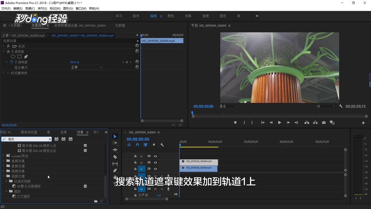Viewport: 371px width, 209px height.
Task: Lock track V3
Action: coord(135,156)
